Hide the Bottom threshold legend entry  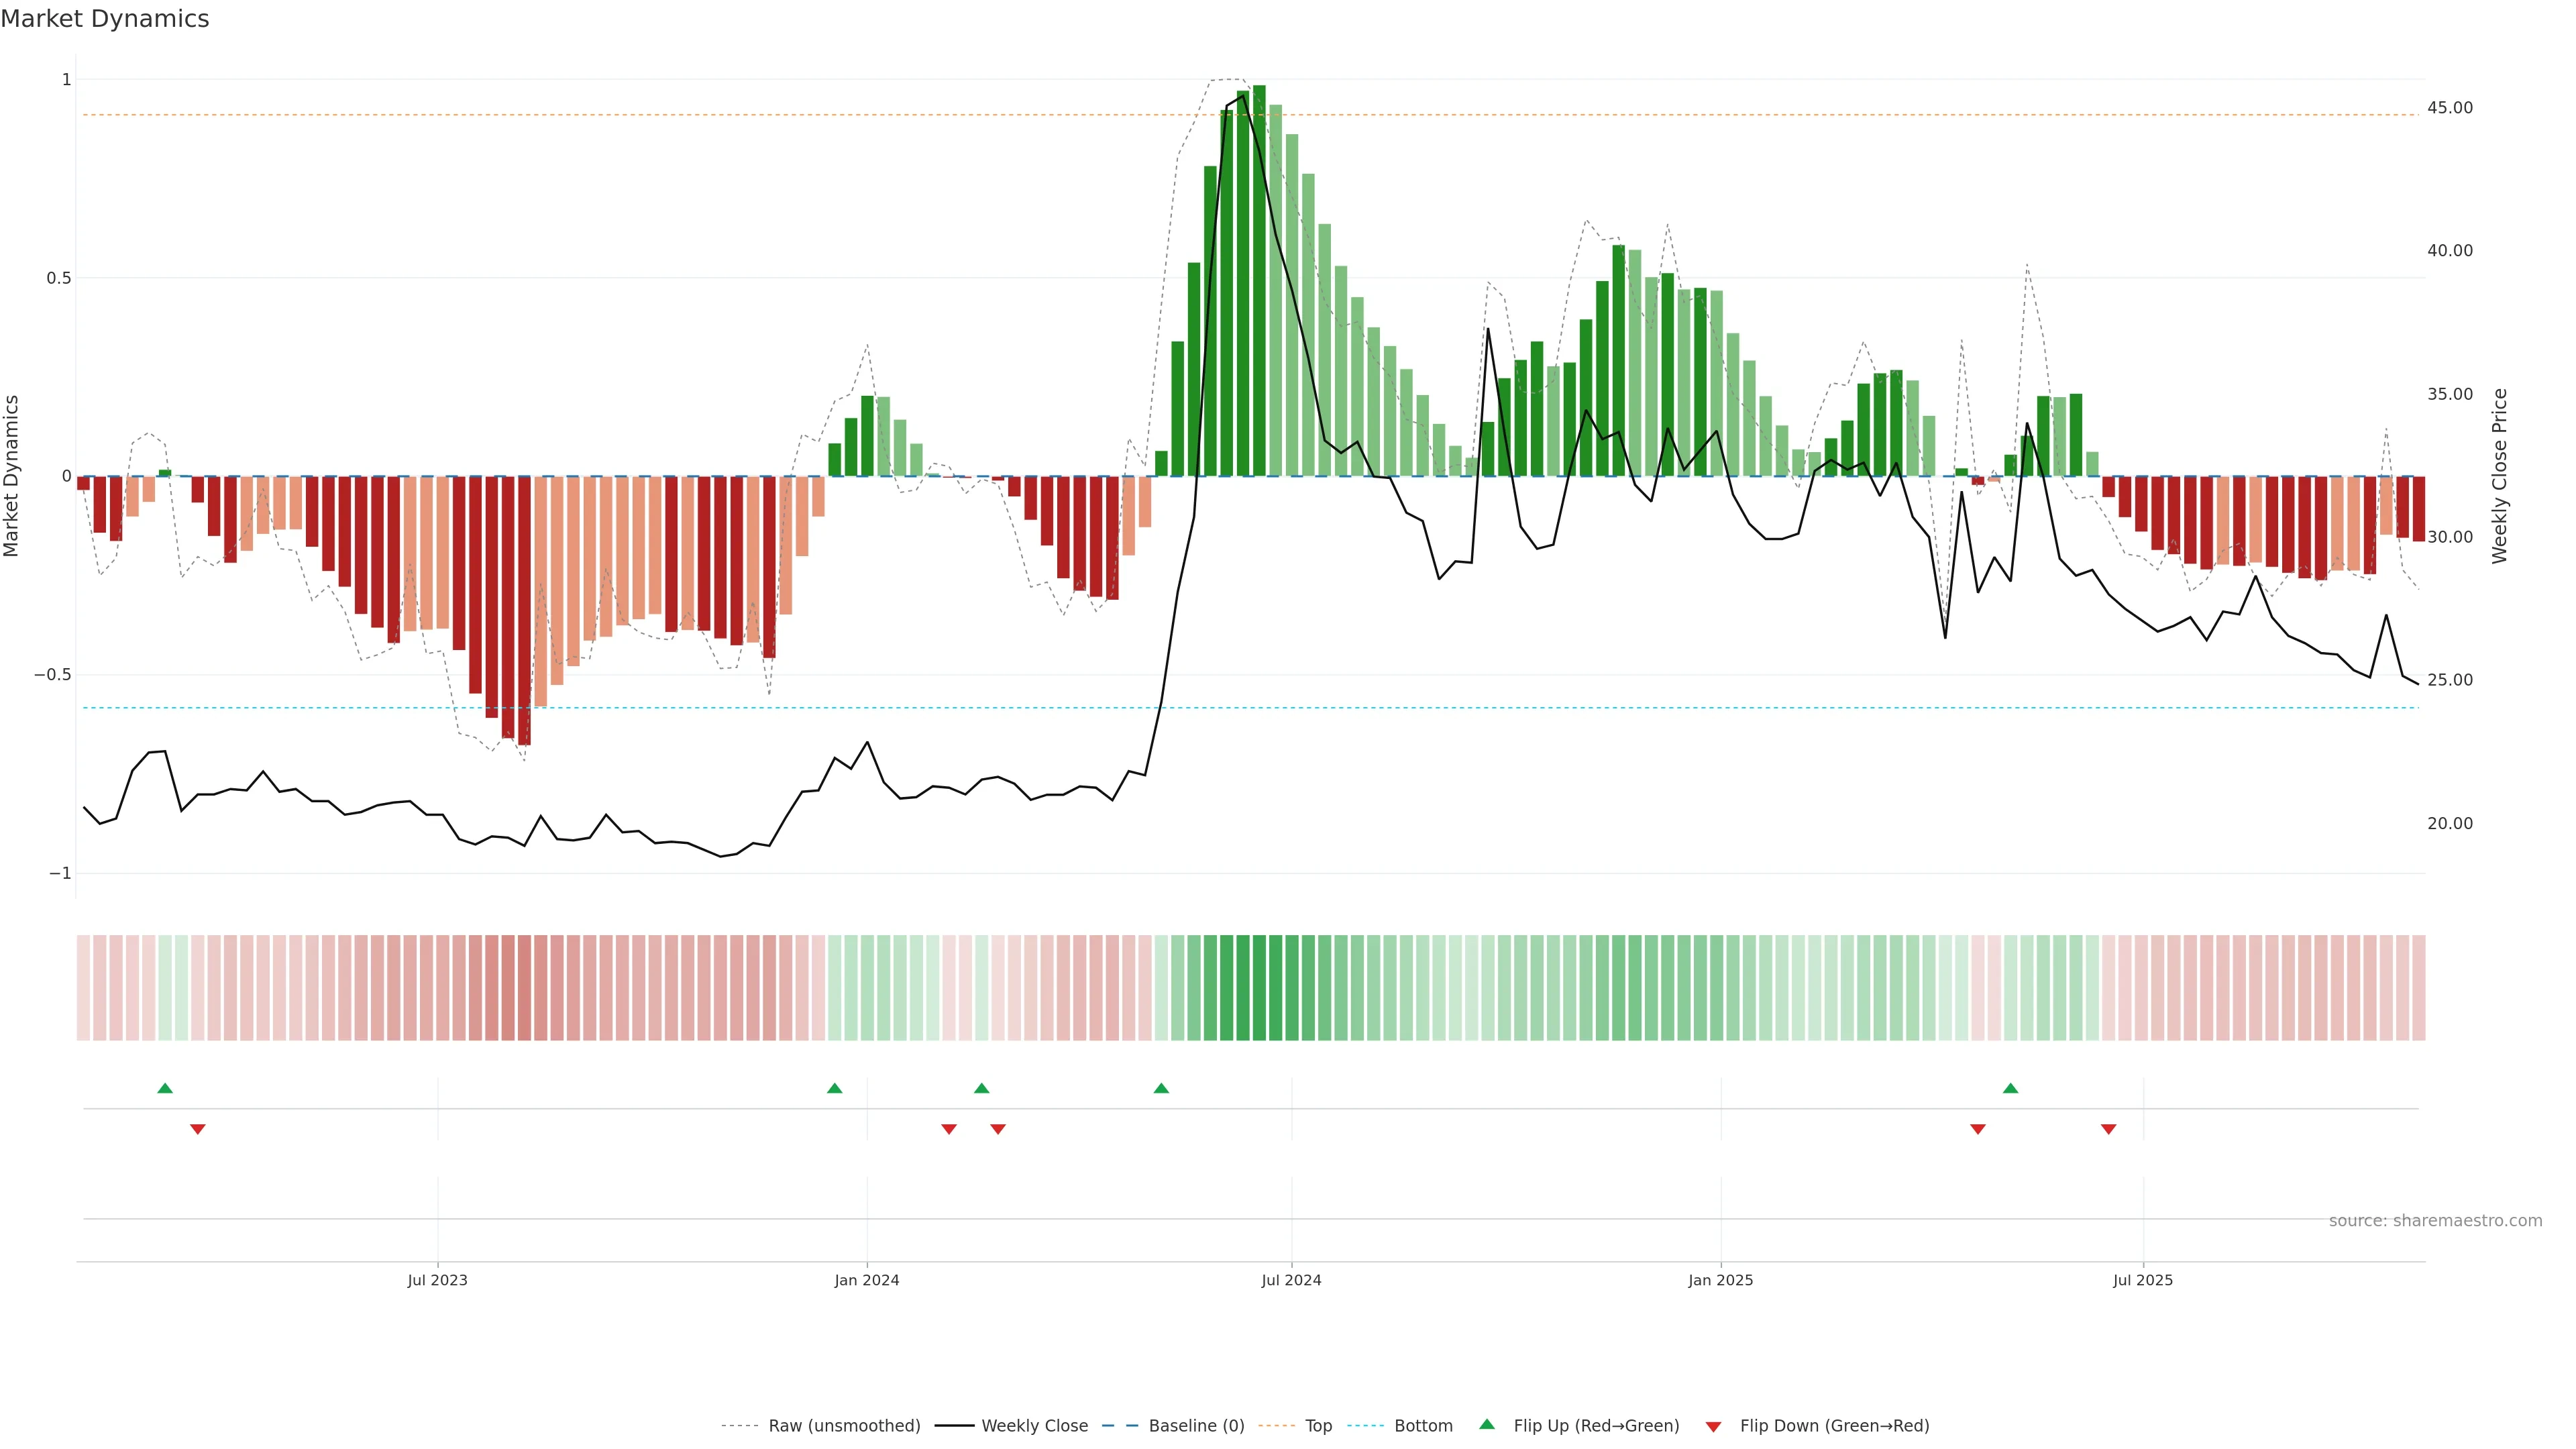pos(1423,1426)
